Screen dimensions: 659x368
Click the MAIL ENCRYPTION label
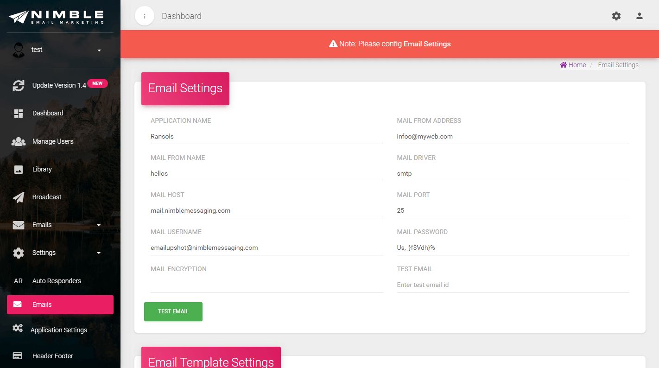click(x=178, y=269)
